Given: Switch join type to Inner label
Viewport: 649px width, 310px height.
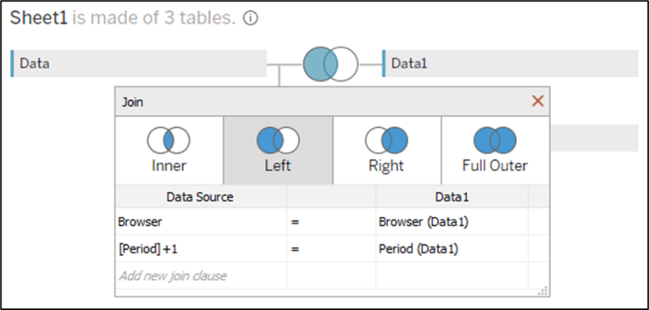Looking at the screenshot, I should click(x=169, y=165).
